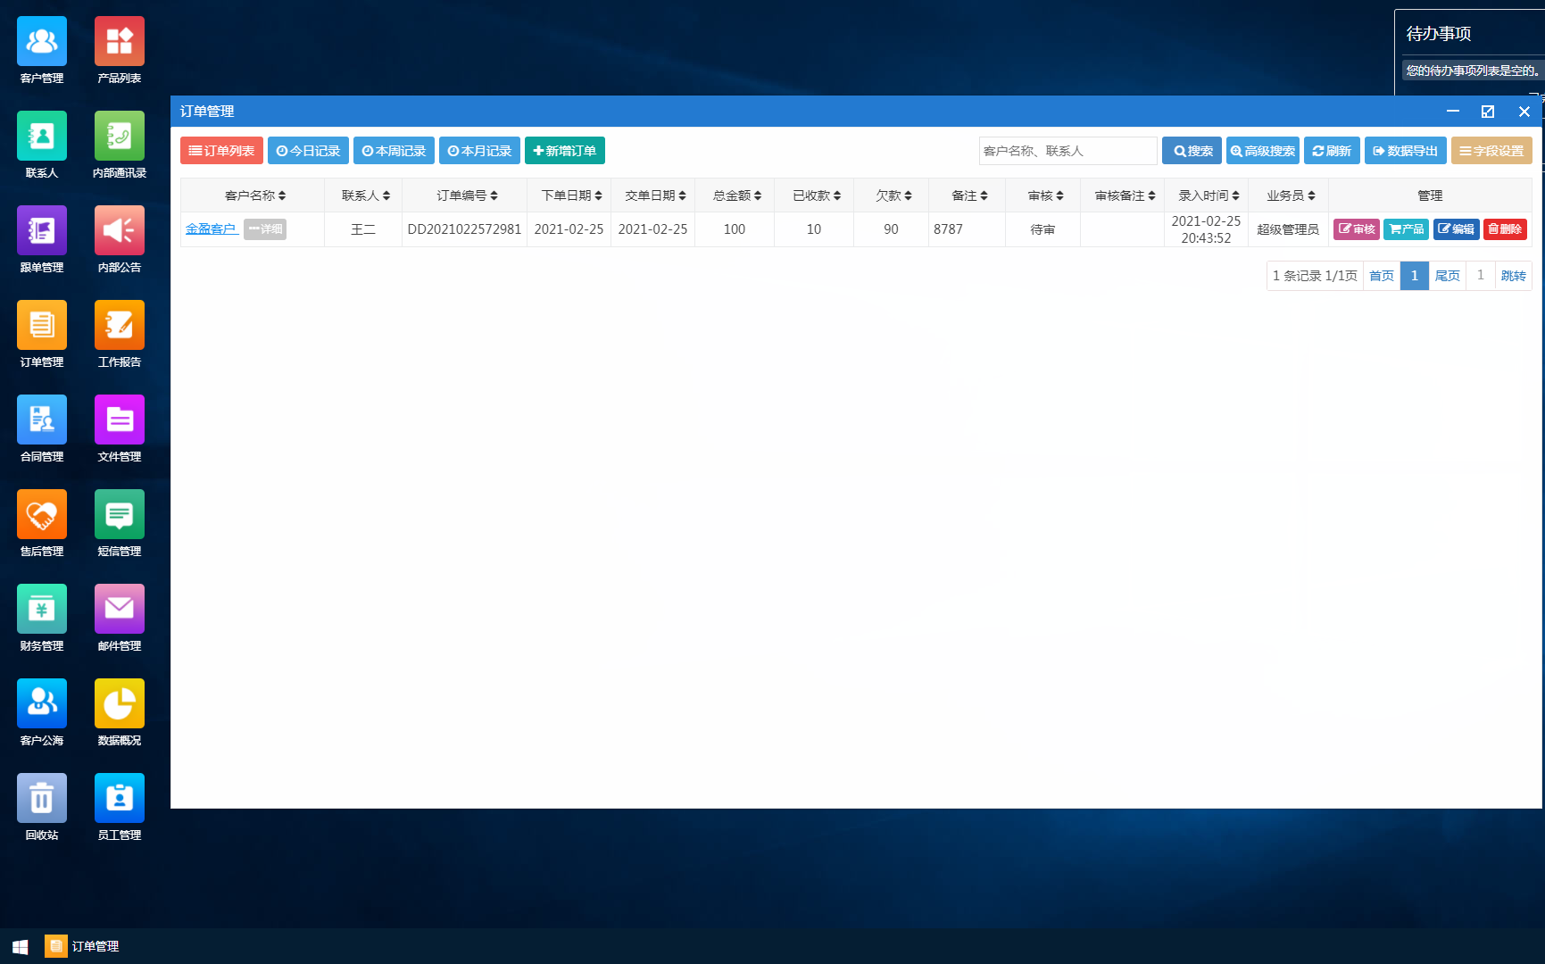Viewport: 1545px width, 964px height.
Task: Sort by 业务员 column
Action: [1291, 195]
